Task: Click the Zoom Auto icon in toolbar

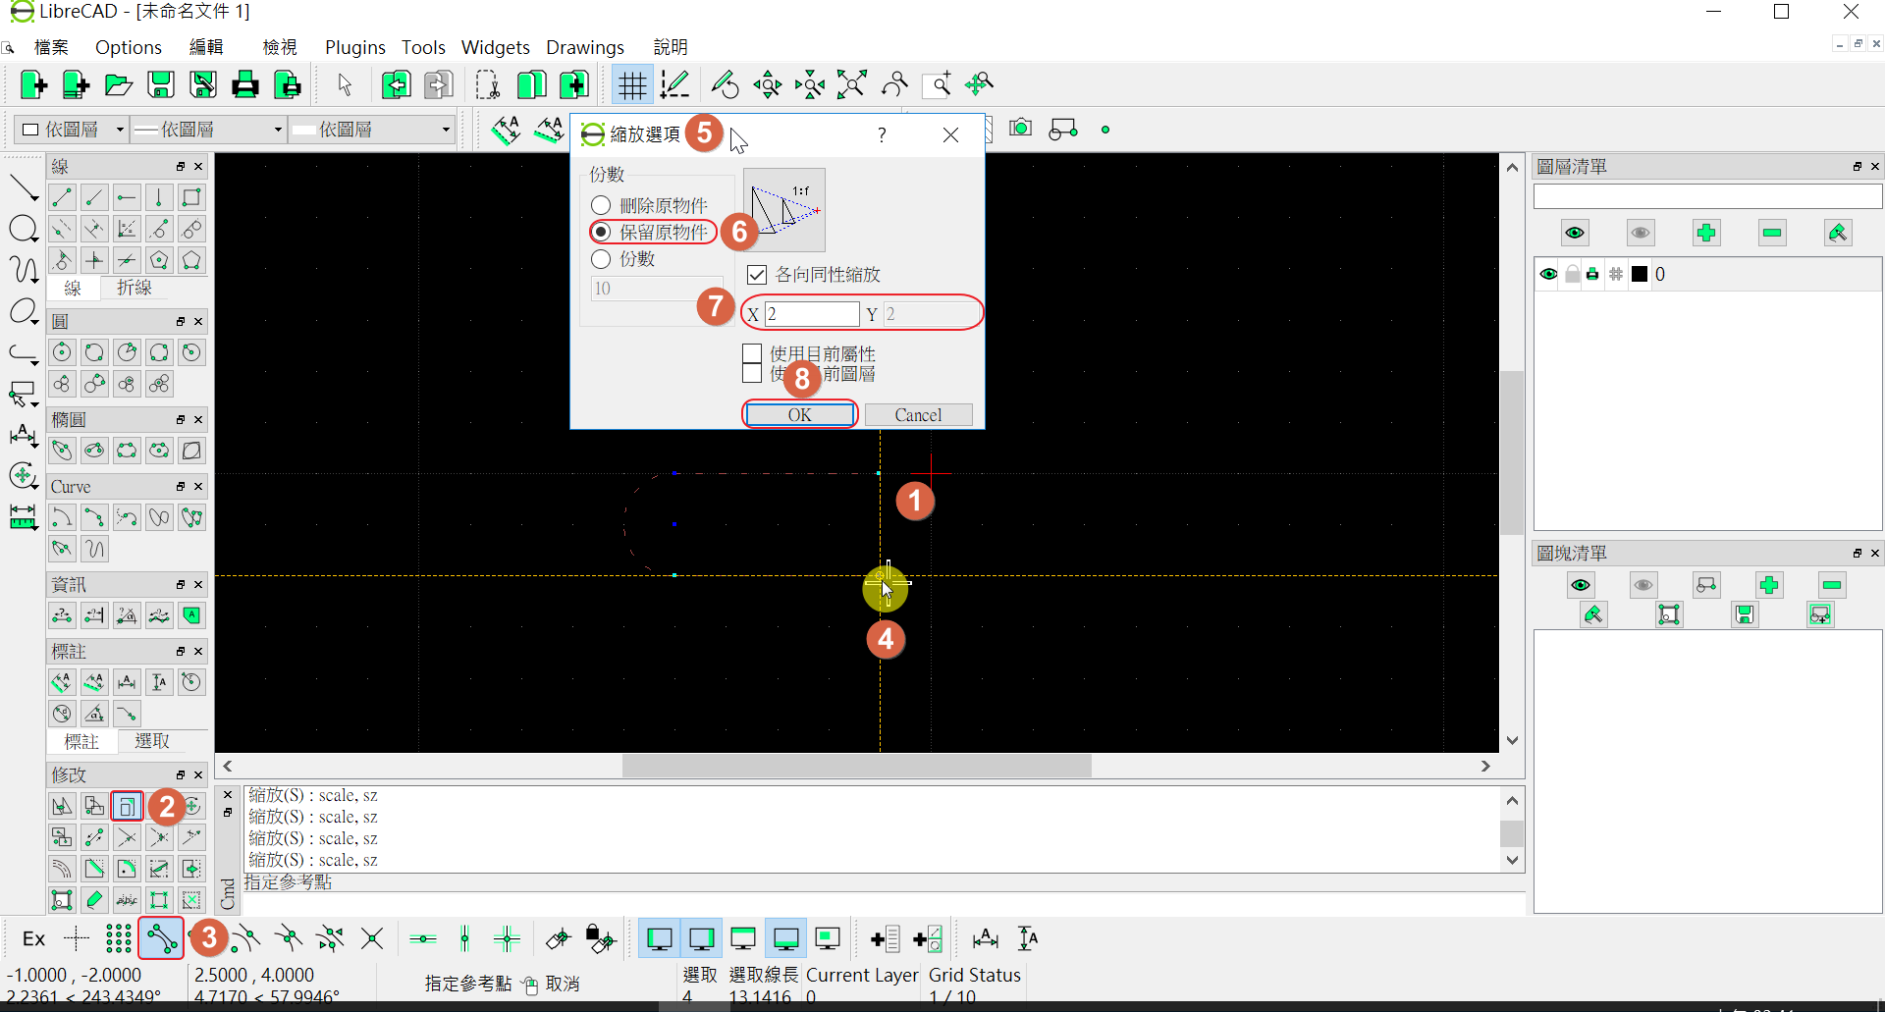Action: tap(852, 85)
